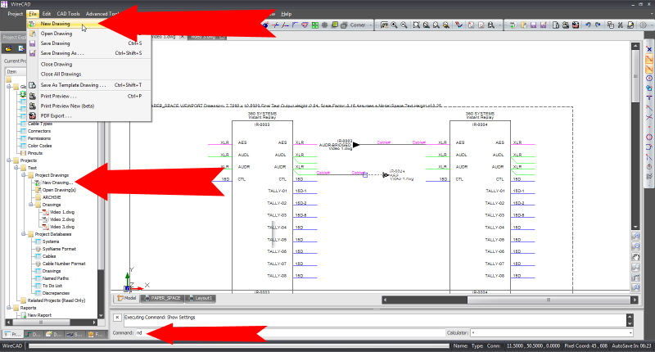Select Open Drawing(s) in project tree

tap(59, 190)
